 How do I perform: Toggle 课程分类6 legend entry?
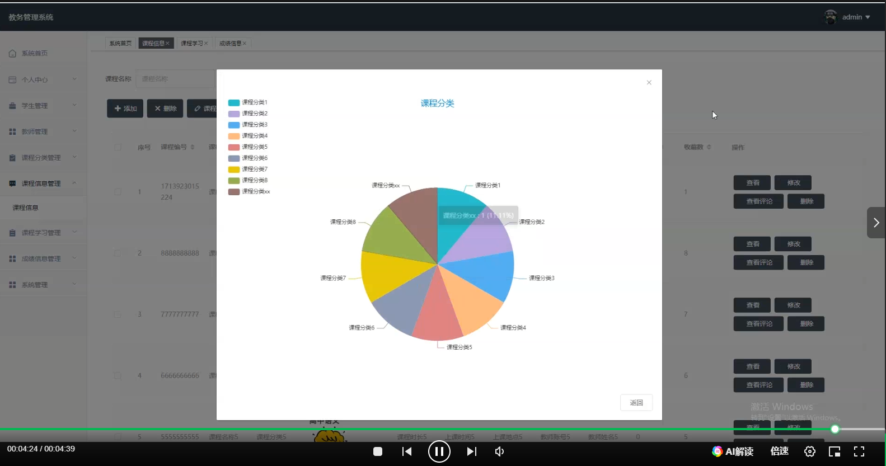click(248, 158)
